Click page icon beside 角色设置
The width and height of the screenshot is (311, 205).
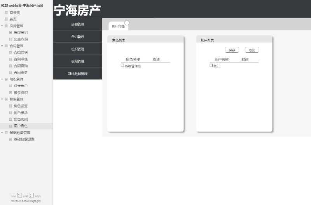(x=10, y=106)
